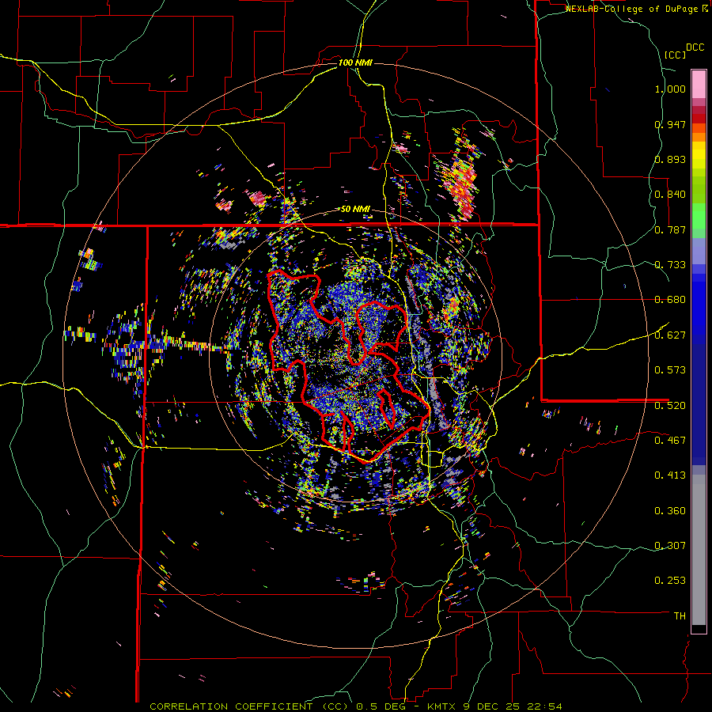The image size is (712, 712).
Task: Click the 0.253 scale value
Action: pos(670,581)
